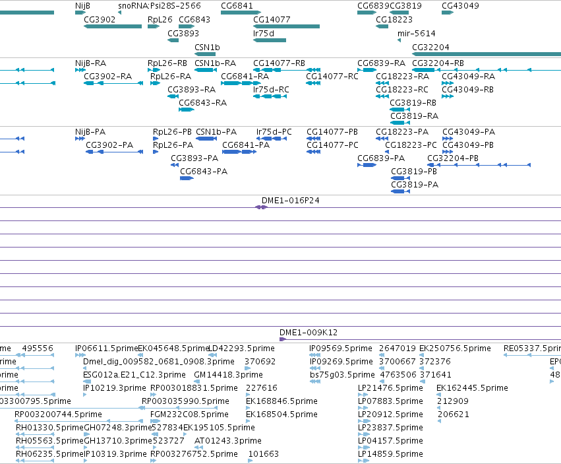Pick the CG32204 gene label
The height and width of the screenshot is (464, 561).
430,48
